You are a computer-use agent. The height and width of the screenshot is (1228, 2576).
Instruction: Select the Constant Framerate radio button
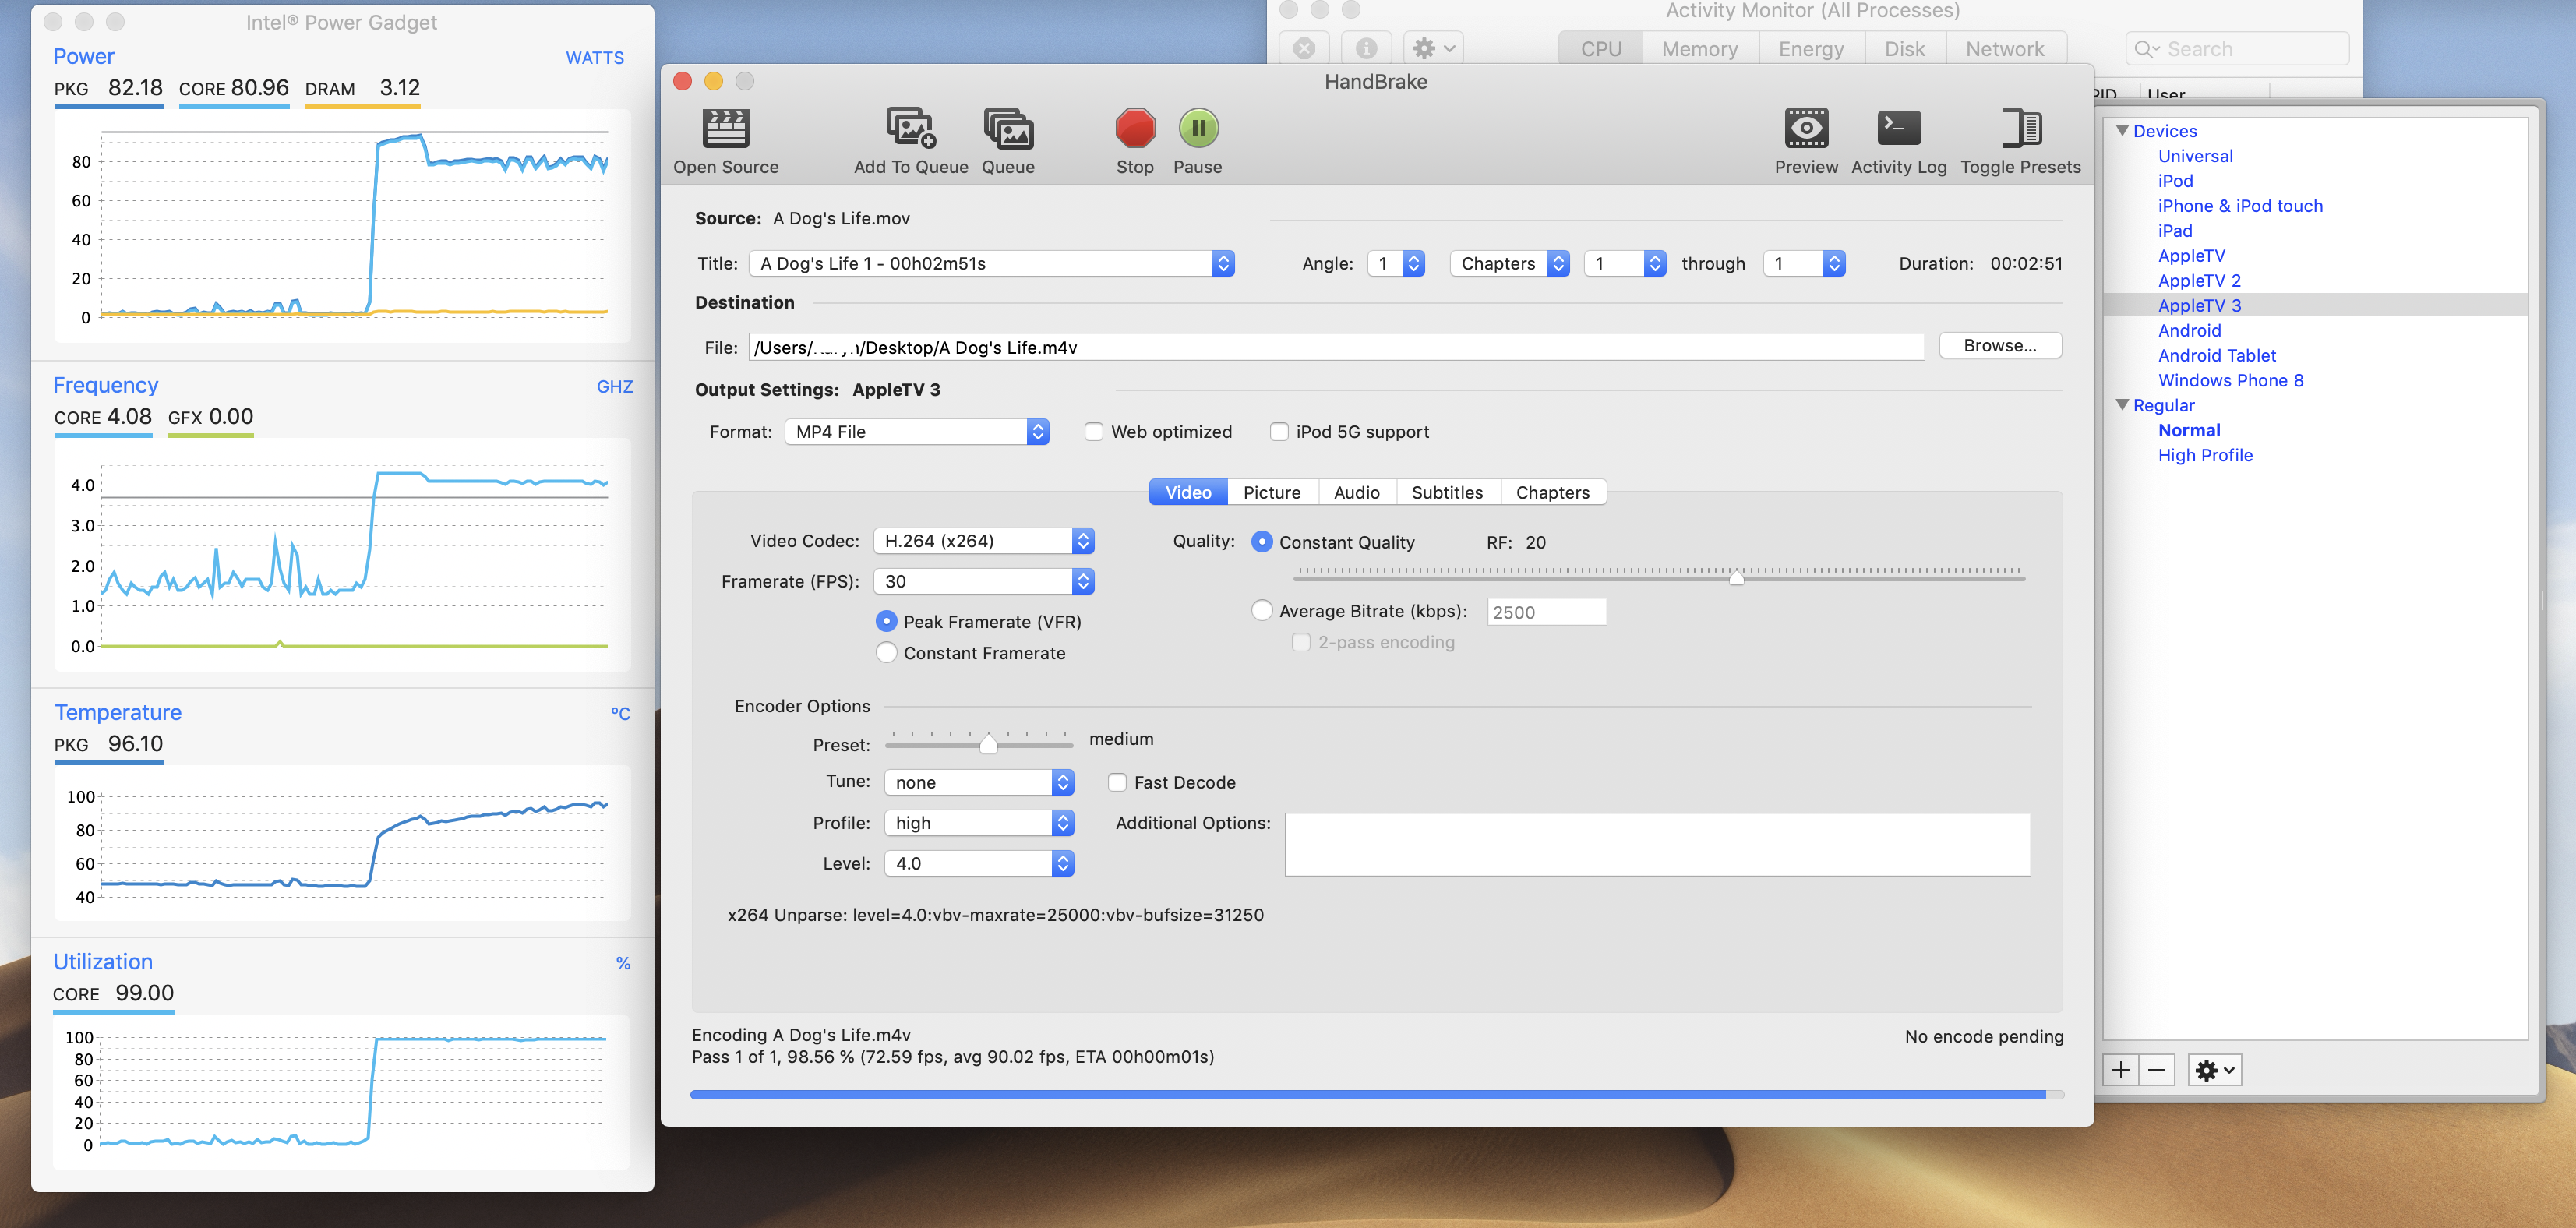[886, 653]
